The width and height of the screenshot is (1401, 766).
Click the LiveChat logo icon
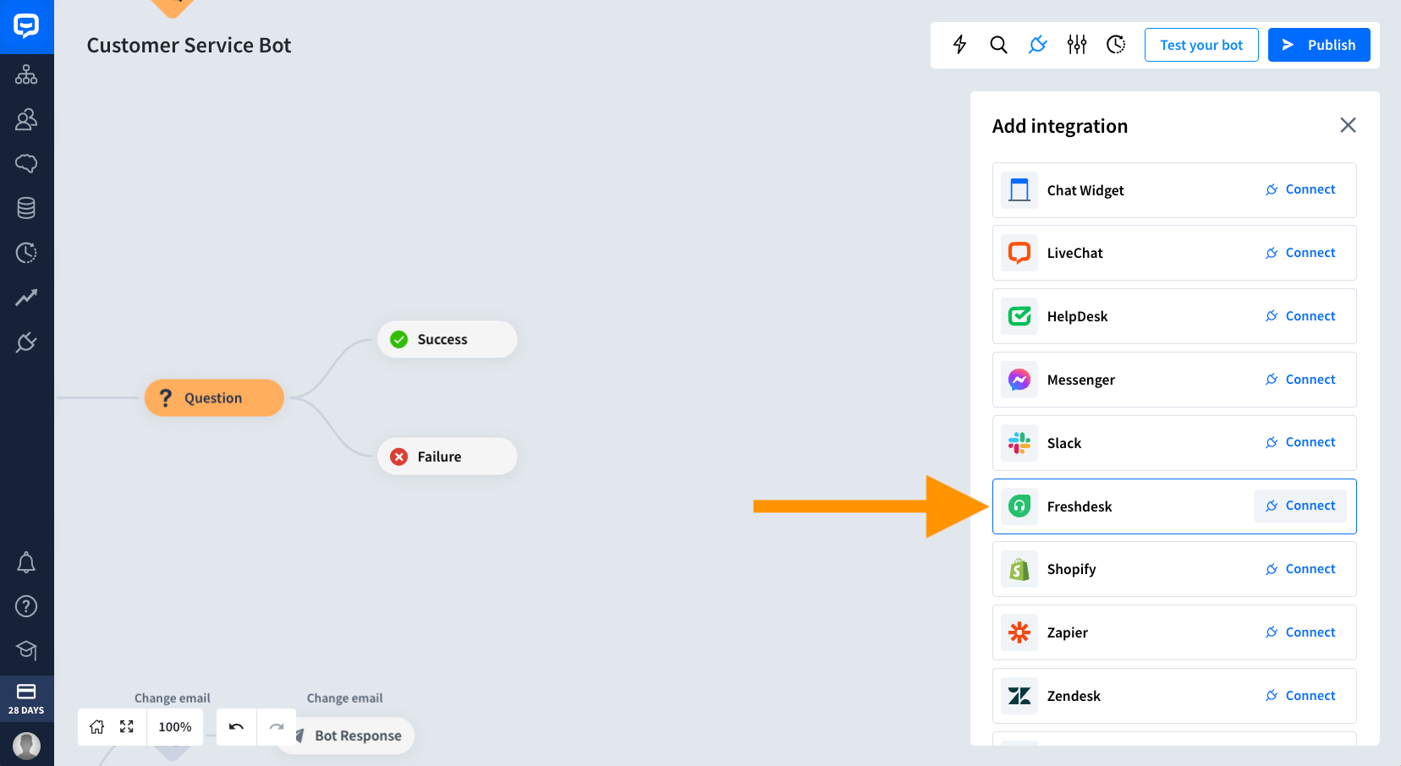click(1019, 253)
